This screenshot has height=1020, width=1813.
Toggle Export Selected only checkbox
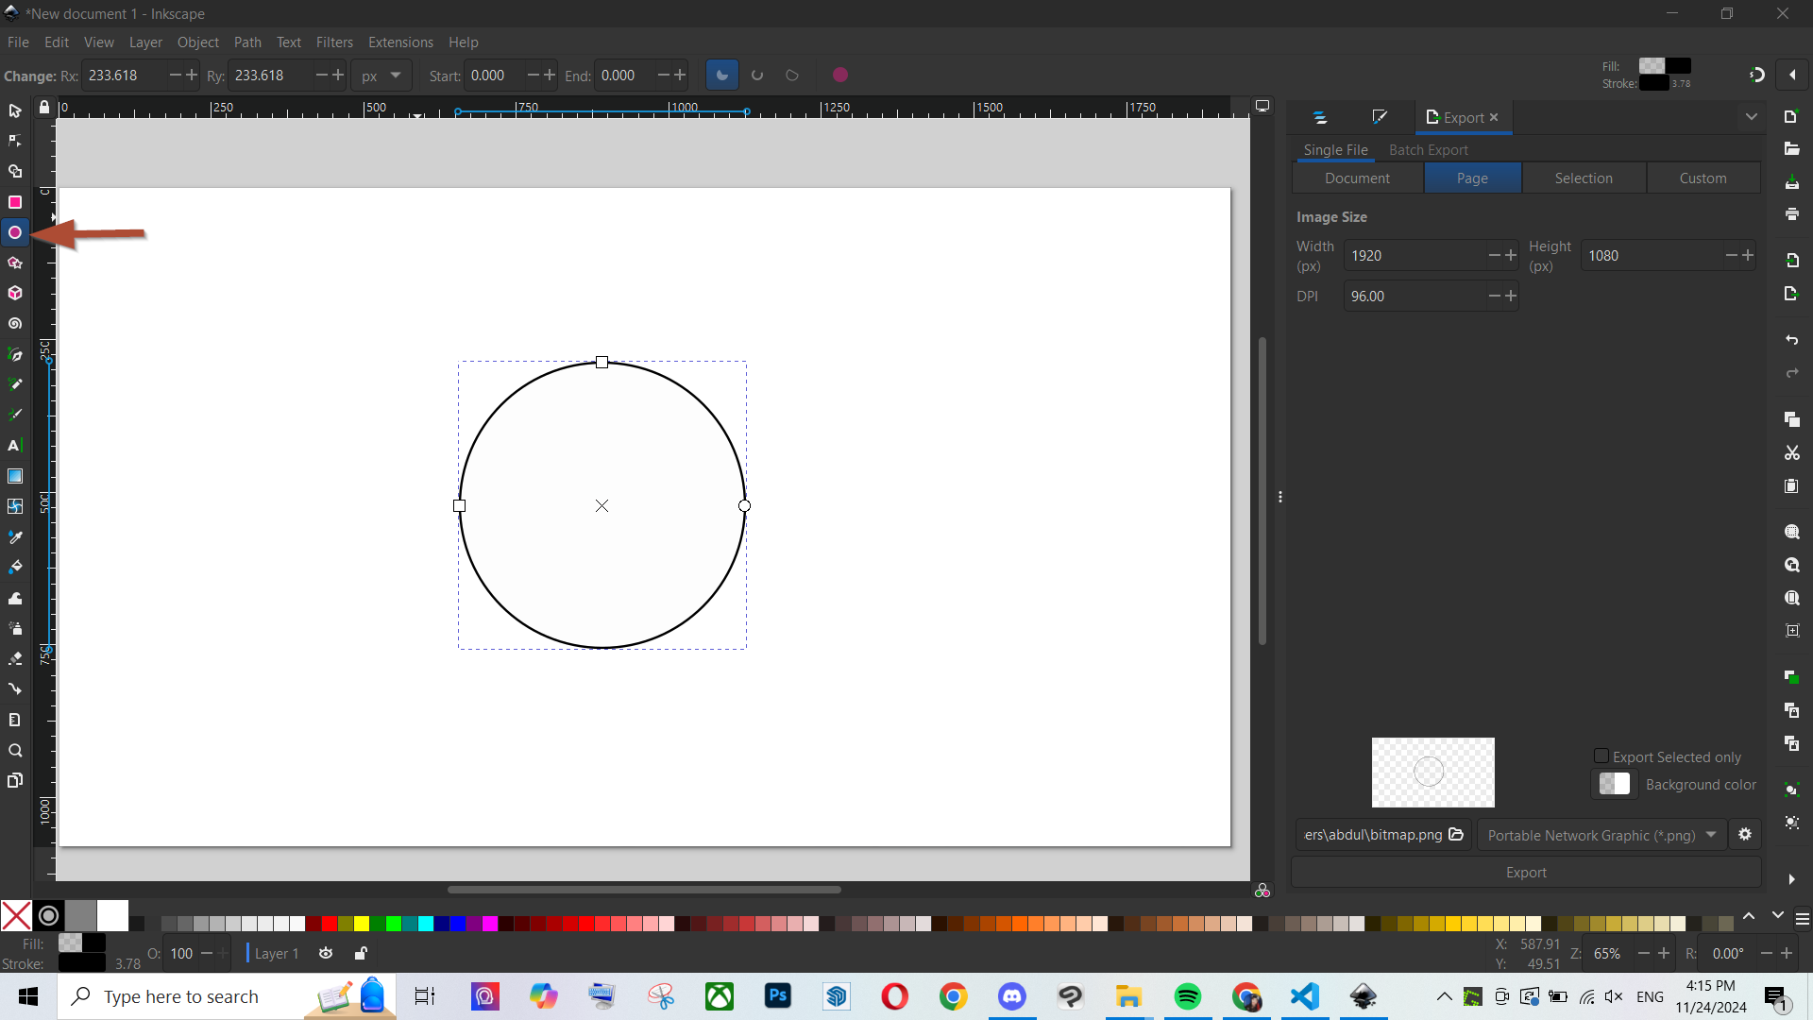tap(1601, 756)
